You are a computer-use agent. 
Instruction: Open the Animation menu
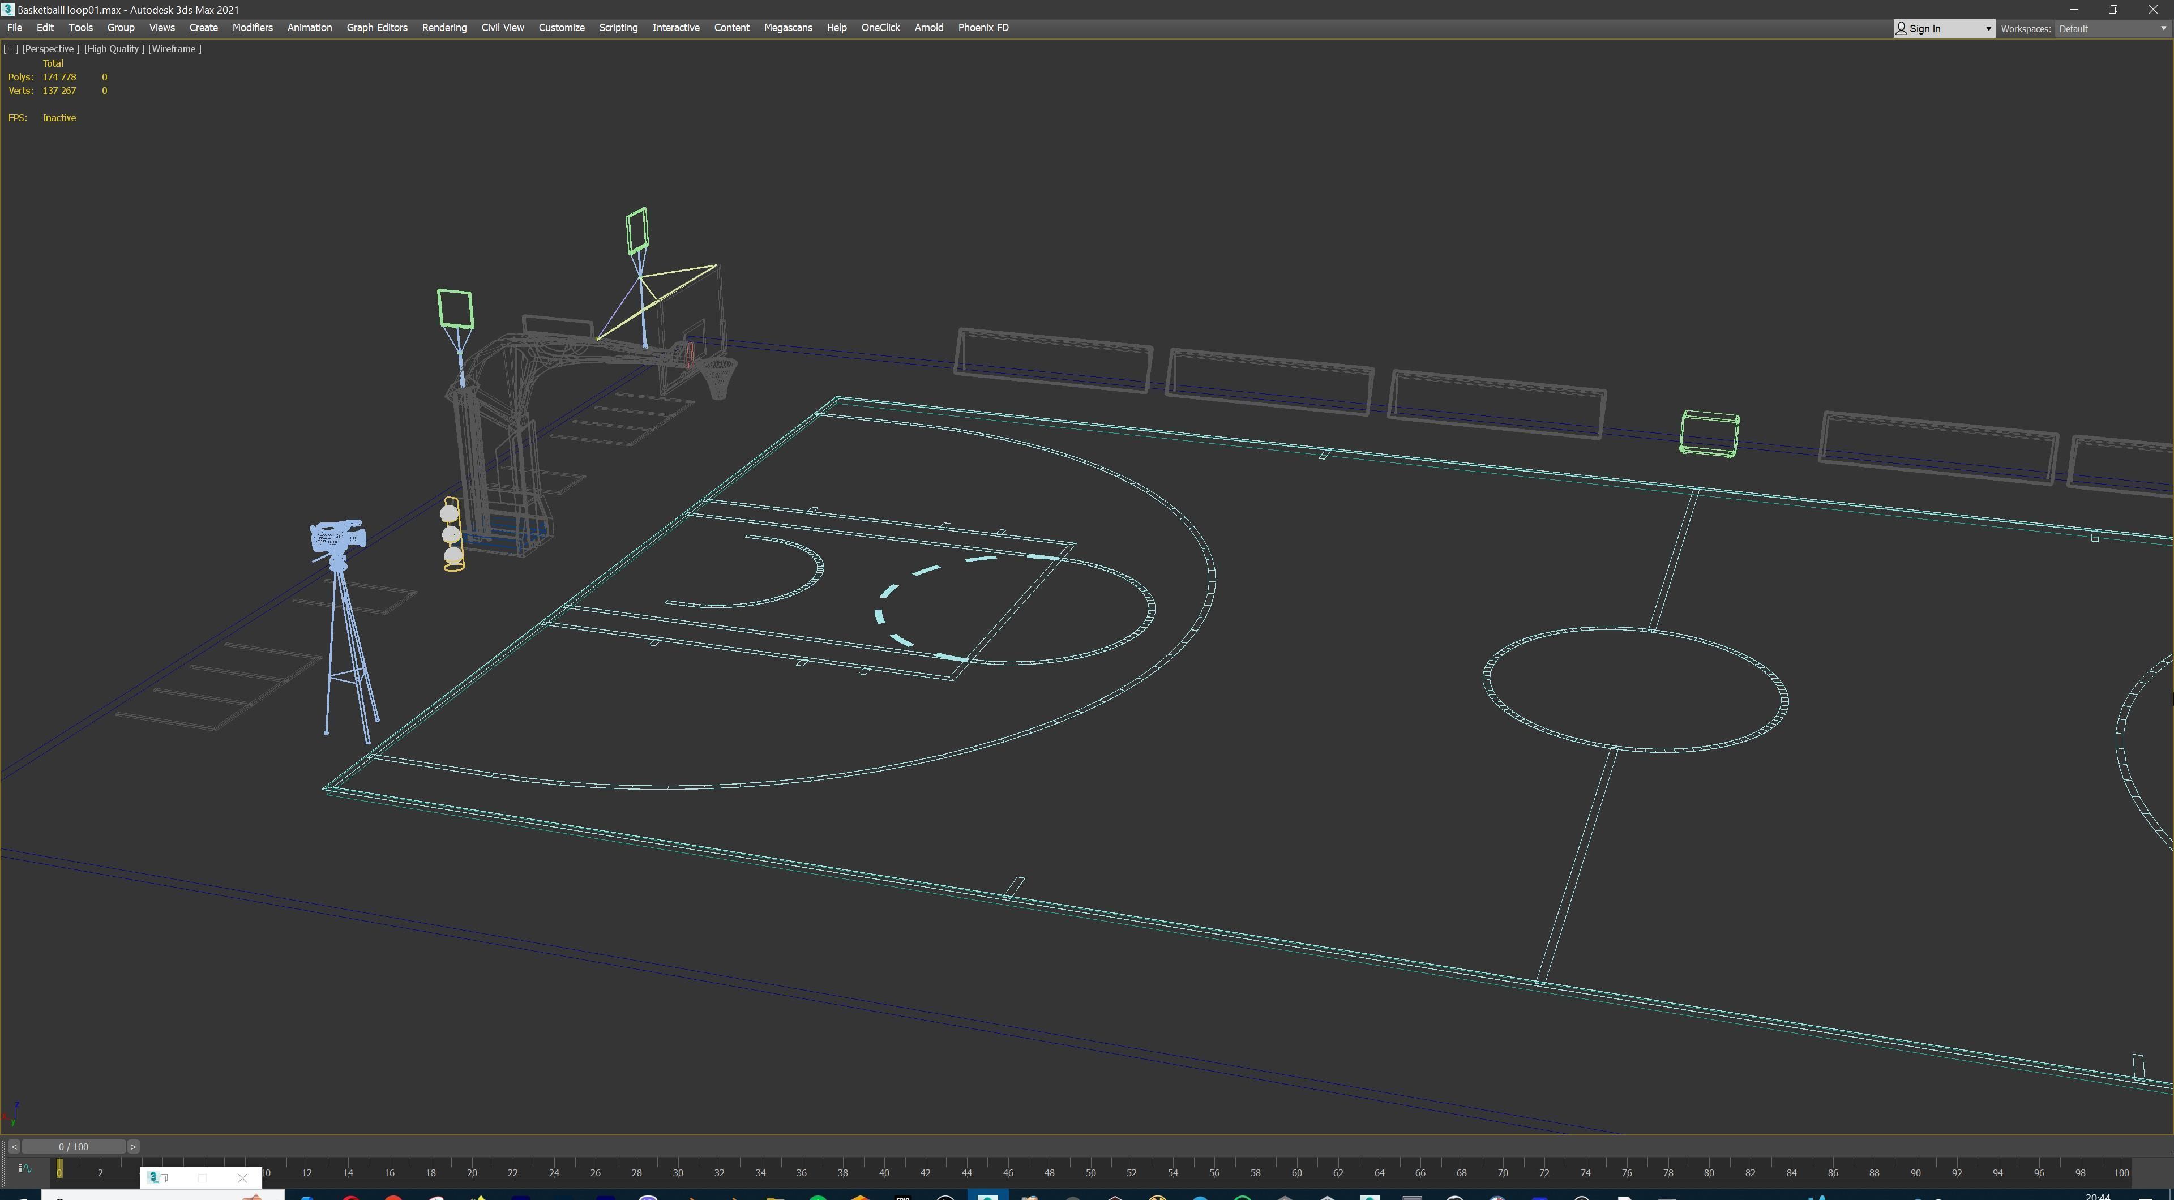(309, 28)
